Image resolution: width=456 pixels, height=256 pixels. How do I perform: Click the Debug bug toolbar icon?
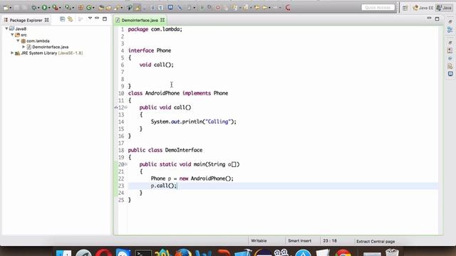pos(34,8)
